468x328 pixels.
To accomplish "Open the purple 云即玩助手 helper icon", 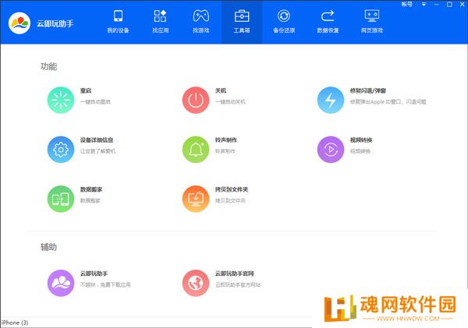I will pos(61,283).
